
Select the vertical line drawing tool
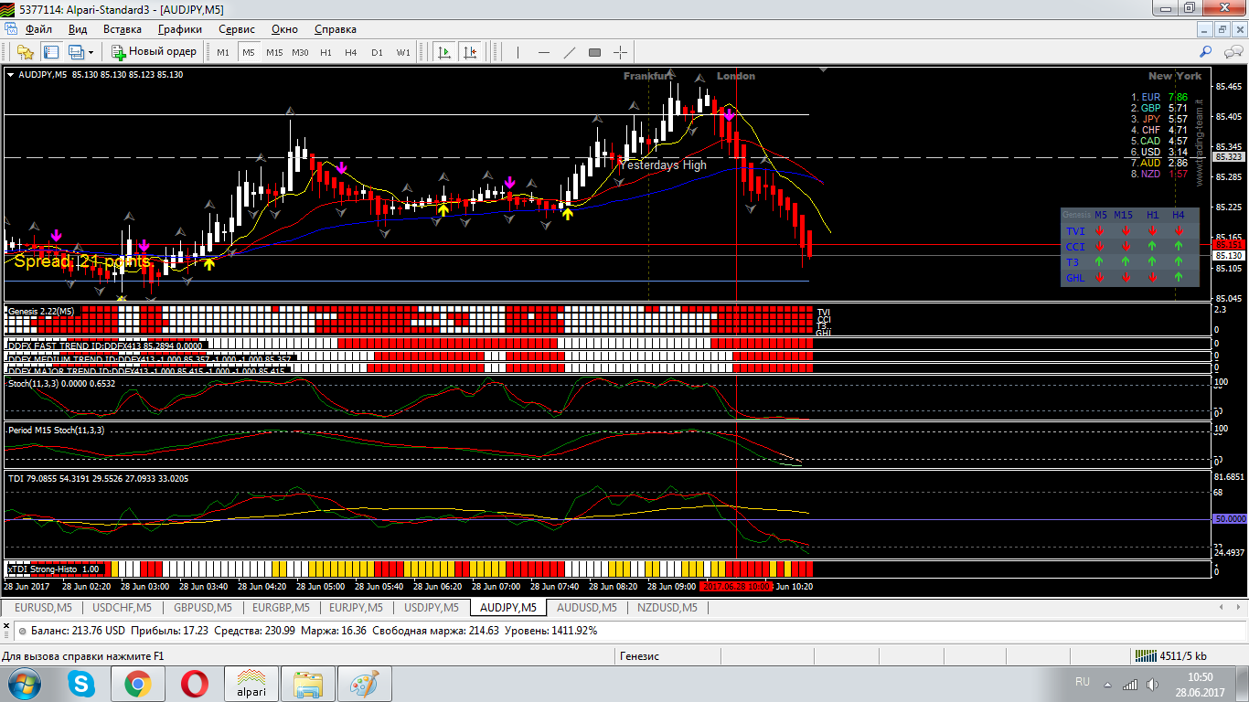pos(518,52)
